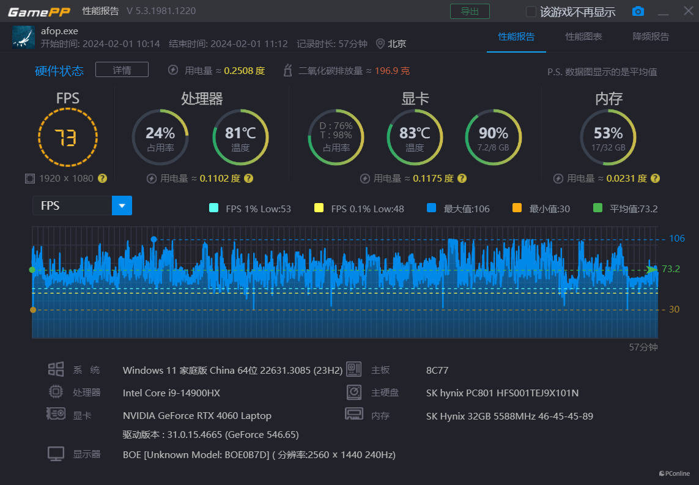
Task: Click help icon next to GPU power usage
Action: [462, 179]
